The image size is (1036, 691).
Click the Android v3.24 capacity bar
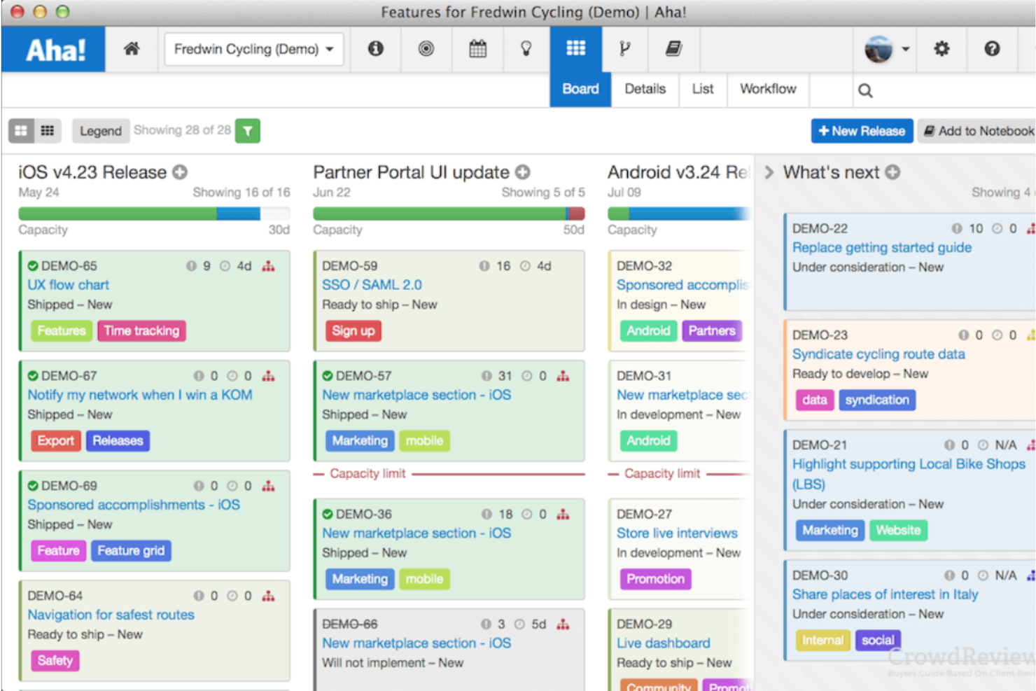point(680,214)
